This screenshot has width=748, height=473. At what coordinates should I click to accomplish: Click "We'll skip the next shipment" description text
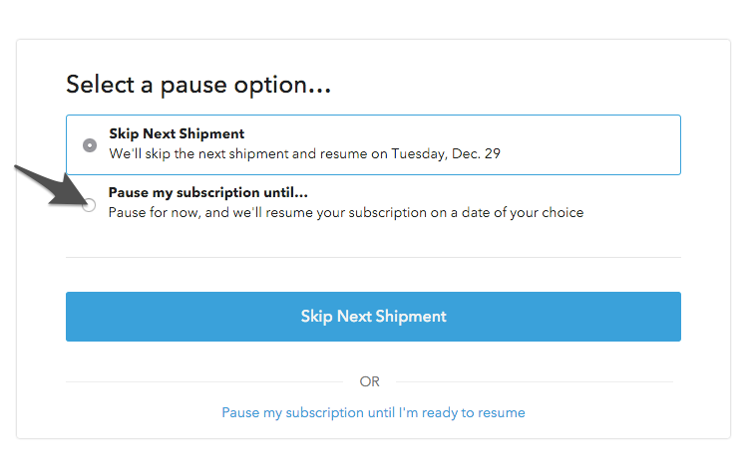pos(198,154)
